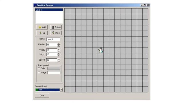Maximize the Creating Rooms window
The width and height of the screenshot is (183, 103).
(x=145, y=5)
